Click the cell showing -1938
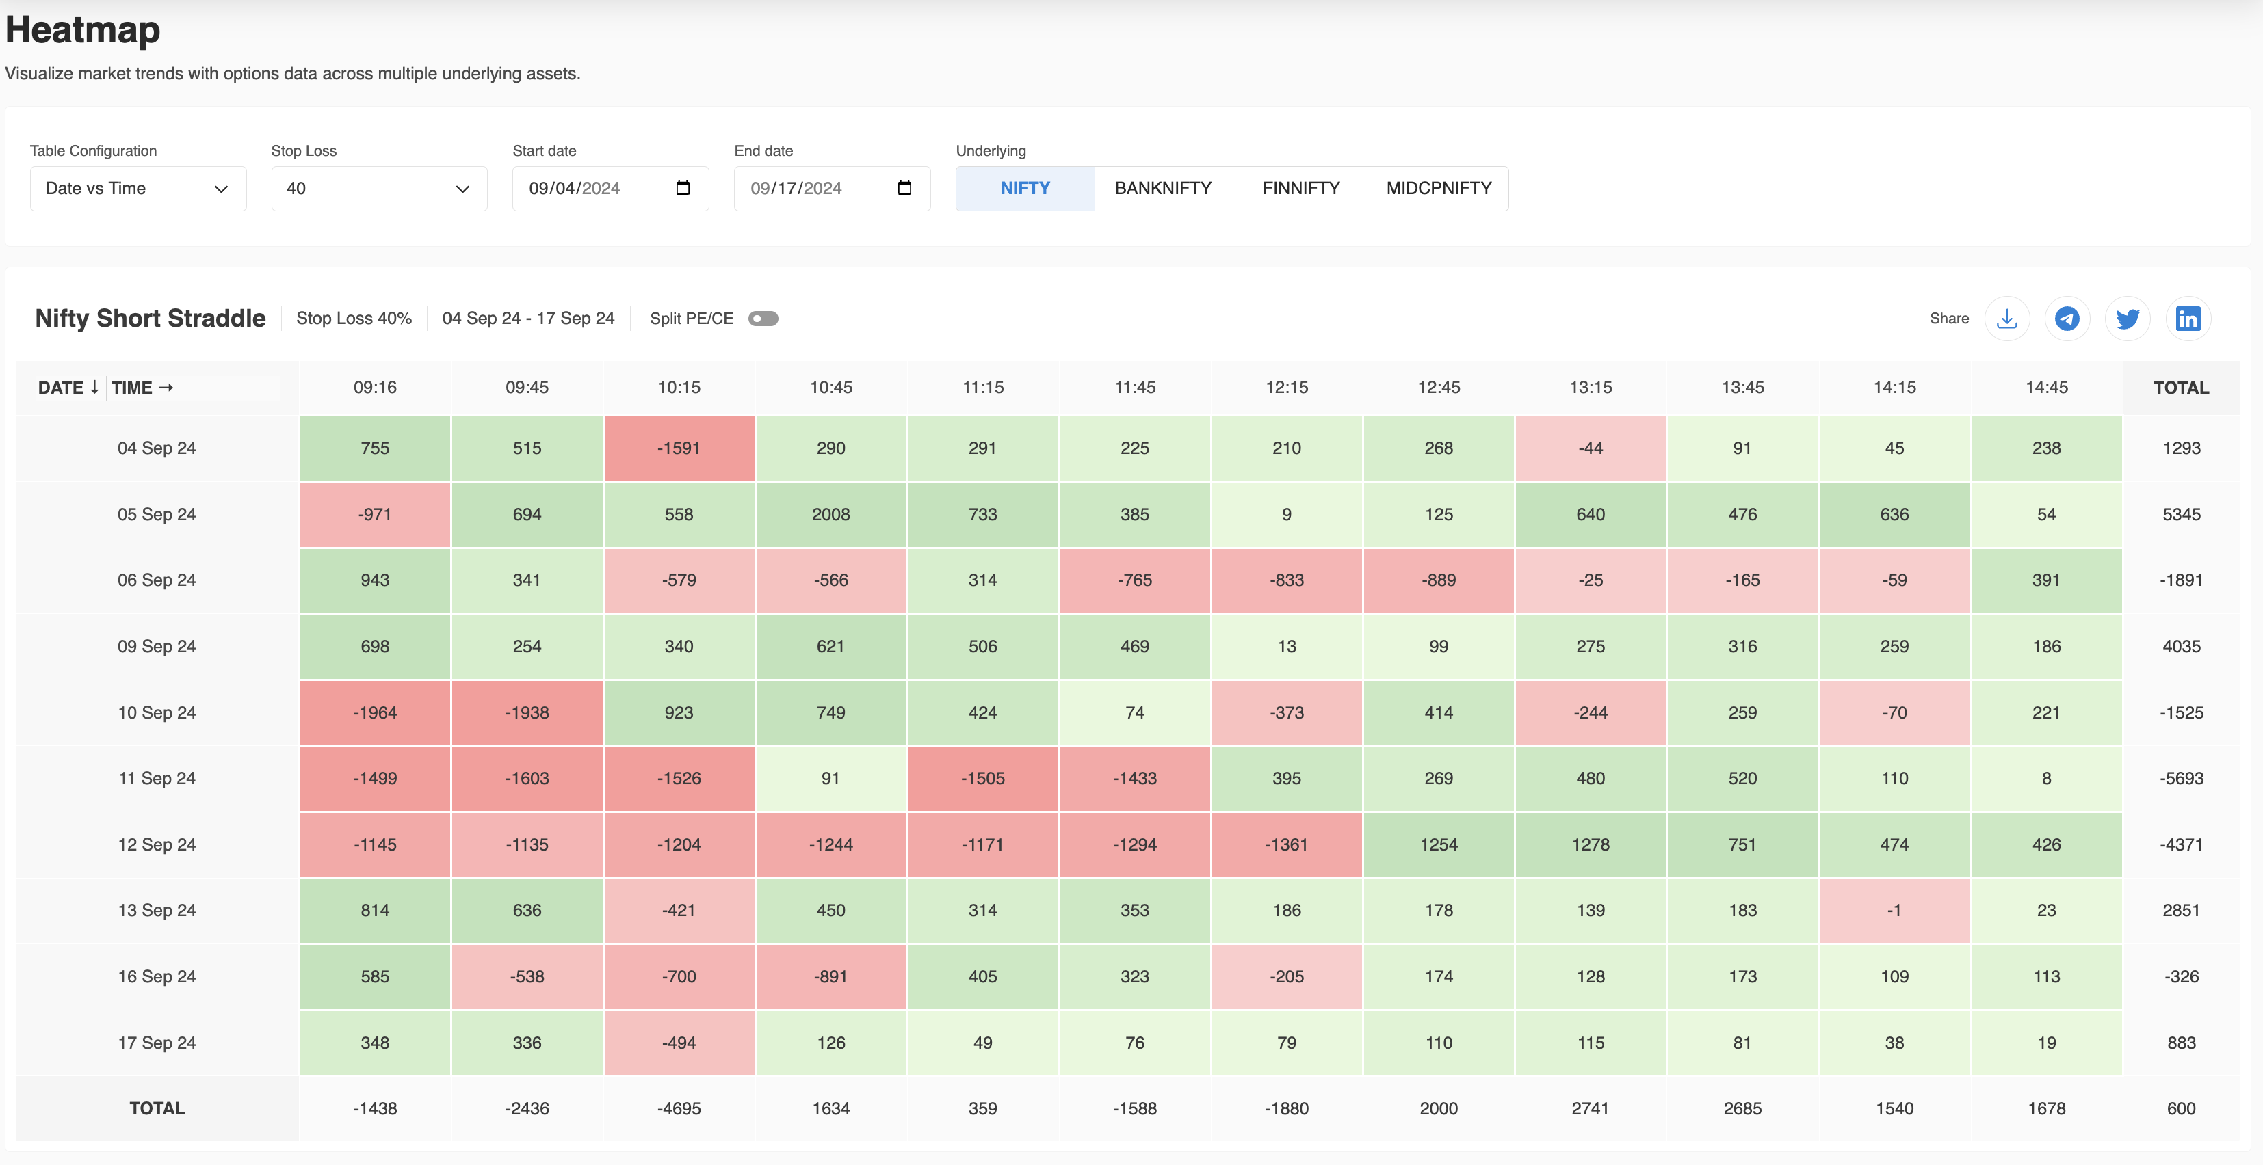2263x1165 pixels. point(527,713)
